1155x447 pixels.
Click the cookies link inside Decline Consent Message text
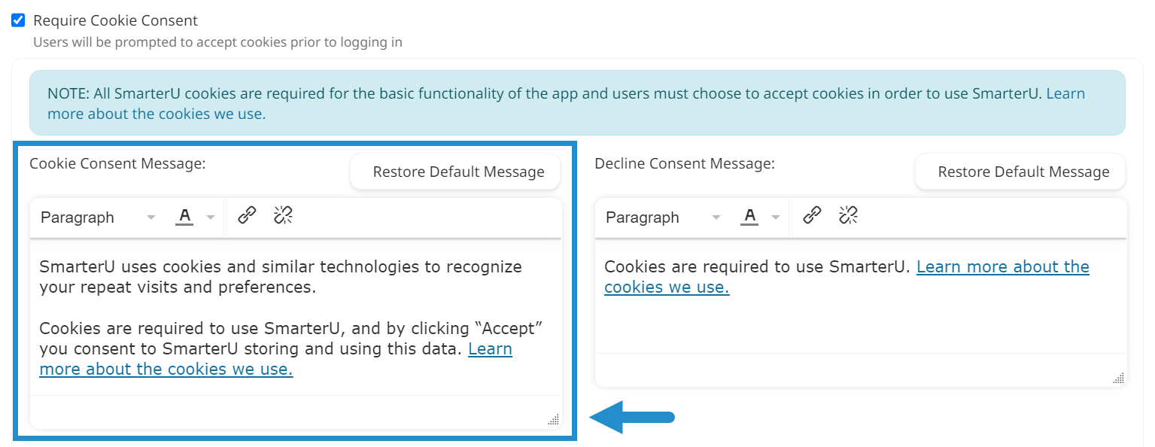coord(1002,266)
